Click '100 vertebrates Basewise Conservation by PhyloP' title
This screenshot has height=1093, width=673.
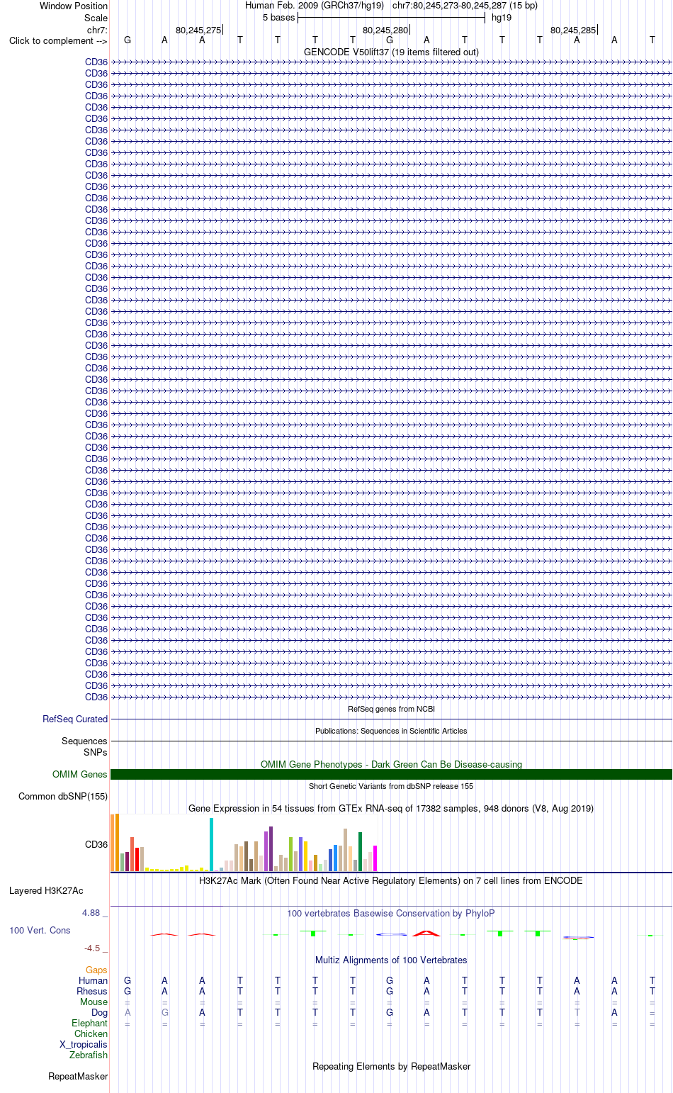[x=391, y=913]
